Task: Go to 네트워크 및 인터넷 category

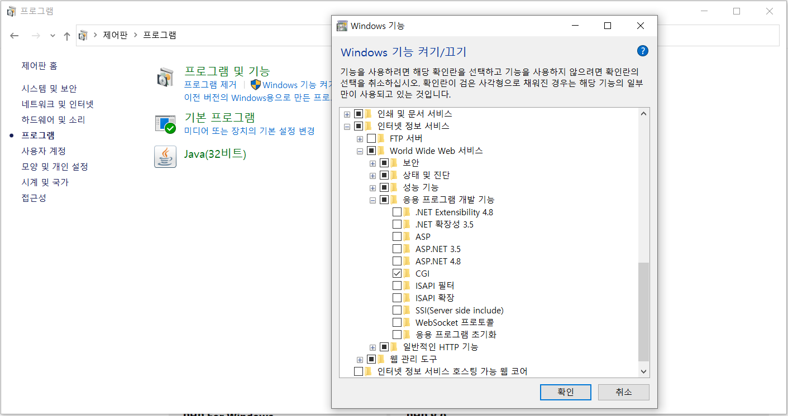Action: (x=58, y=104)
